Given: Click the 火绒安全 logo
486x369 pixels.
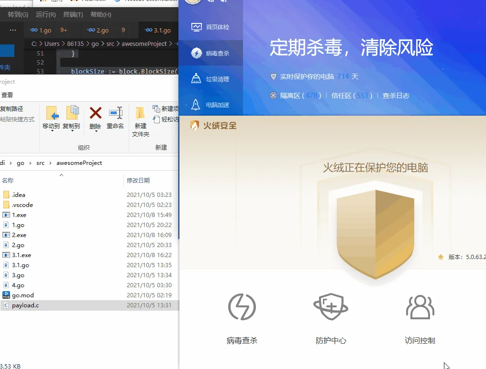Looking at the screenshot, I should pos(213,126).
